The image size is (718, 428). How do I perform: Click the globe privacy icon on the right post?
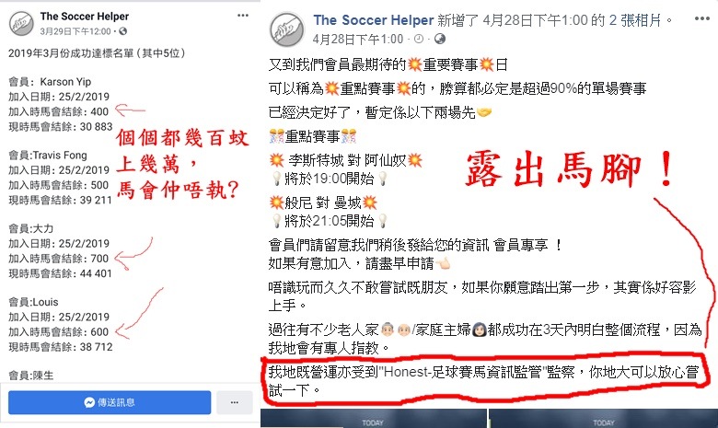coord(440,39)
